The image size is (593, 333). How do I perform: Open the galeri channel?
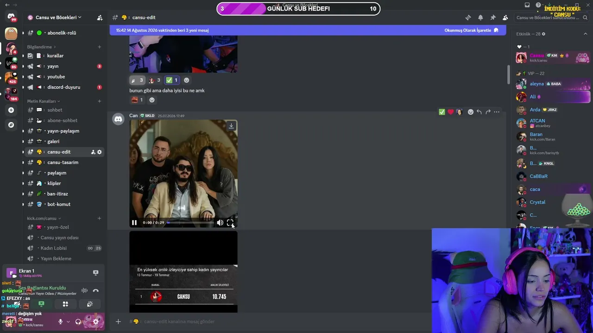click(64, 142)
